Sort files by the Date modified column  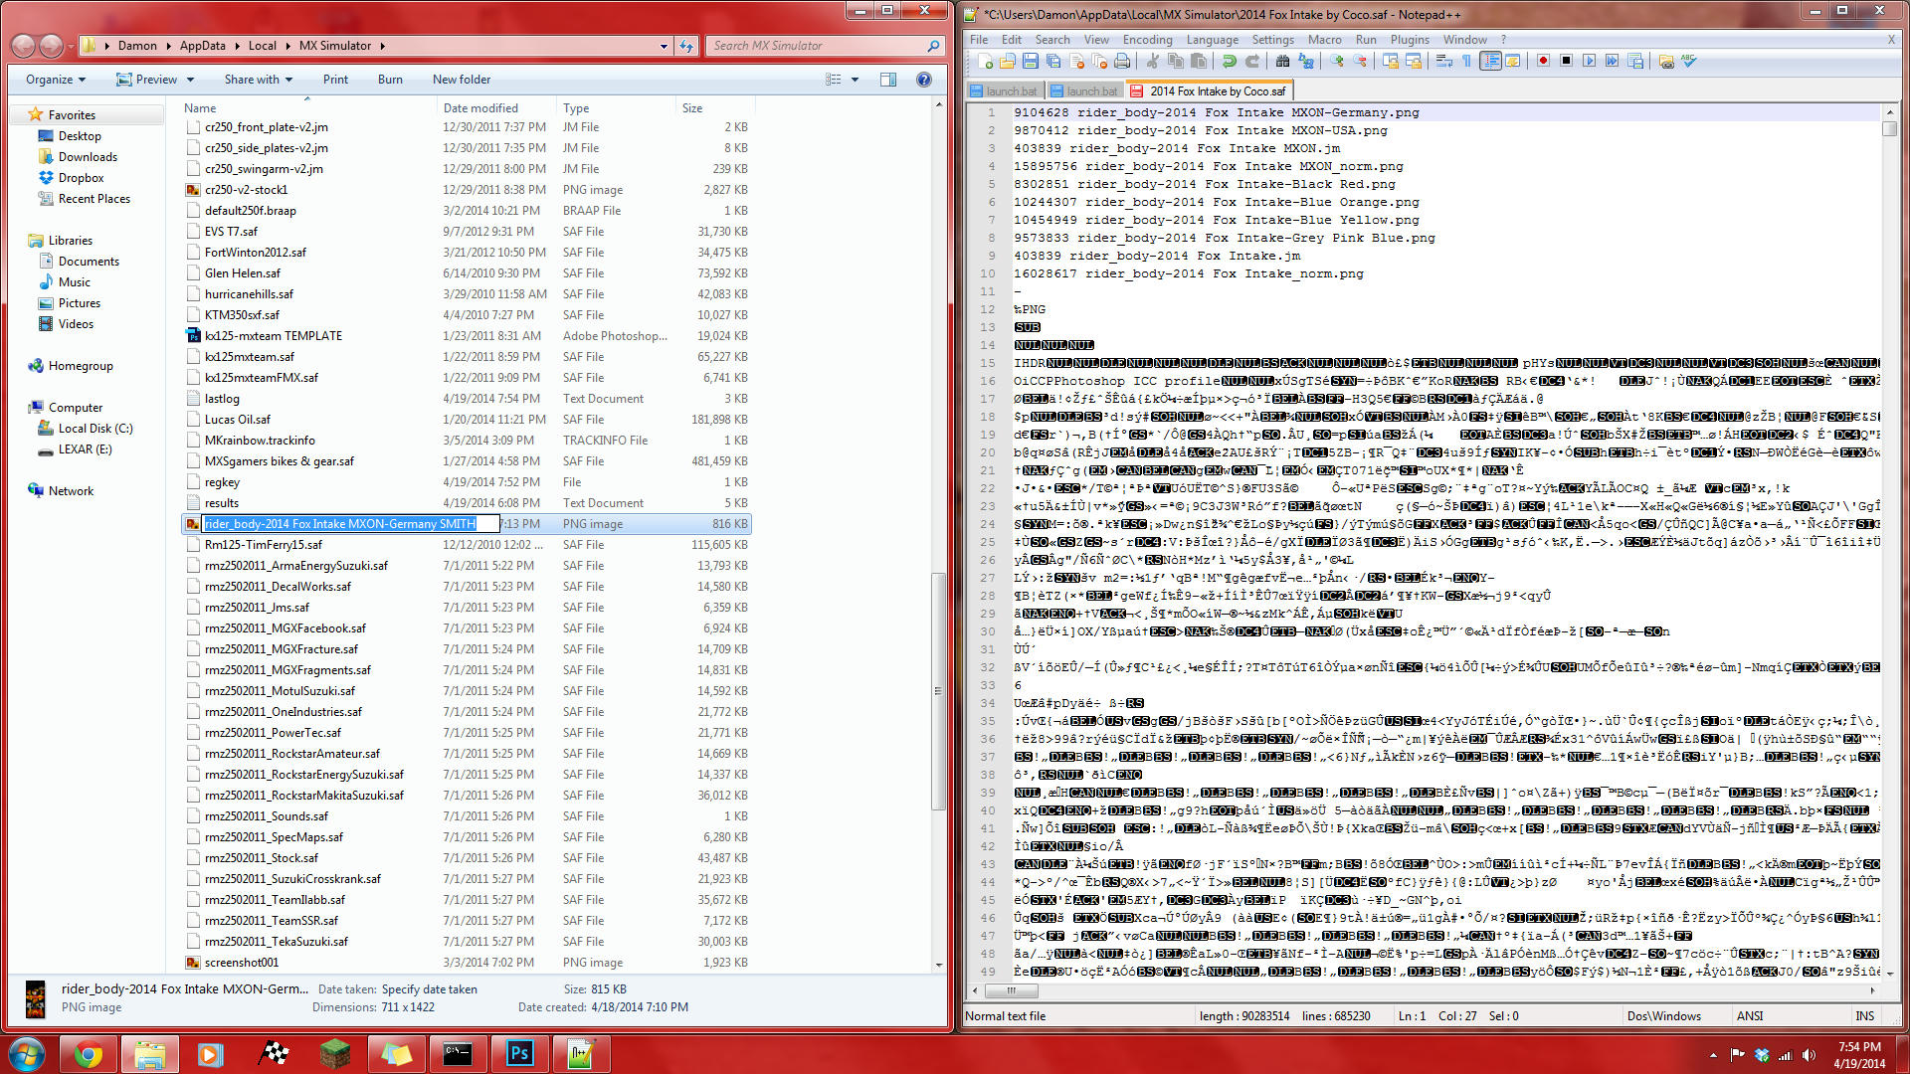(480, 108)
